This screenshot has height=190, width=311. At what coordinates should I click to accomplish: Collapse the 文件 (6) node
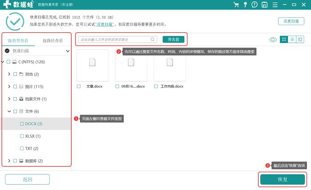9,111
